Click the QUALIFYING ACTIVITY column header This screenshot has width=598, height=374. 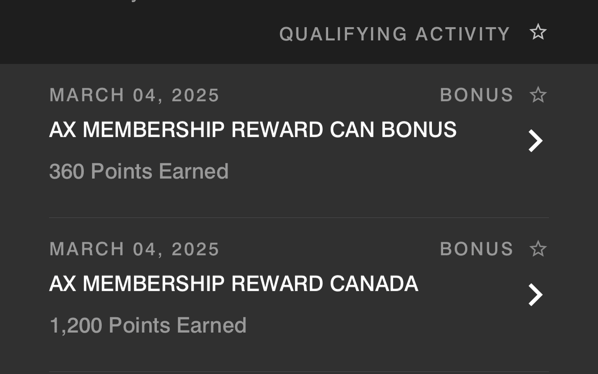pyautogui.click(x=394, y=33)
